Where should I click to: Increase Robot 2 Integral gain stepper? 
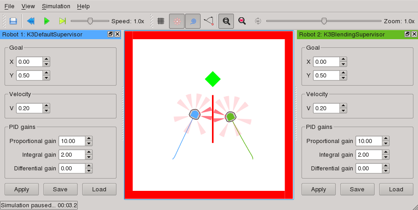pyautogui.click(x=386, y=152)
